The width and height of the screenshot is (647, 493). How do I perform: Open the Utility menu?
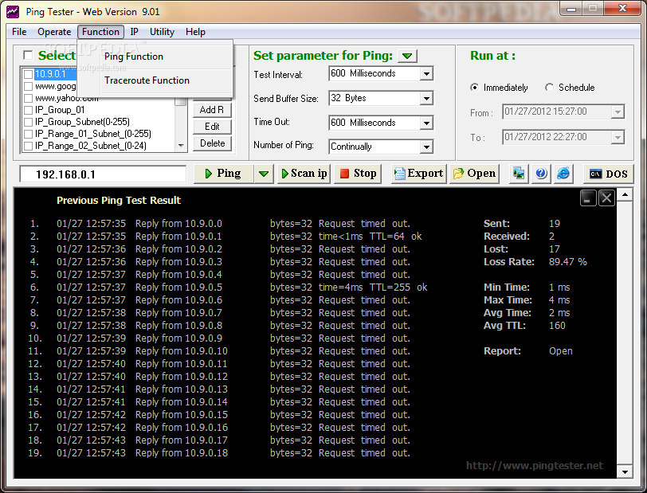pos(162,32)
